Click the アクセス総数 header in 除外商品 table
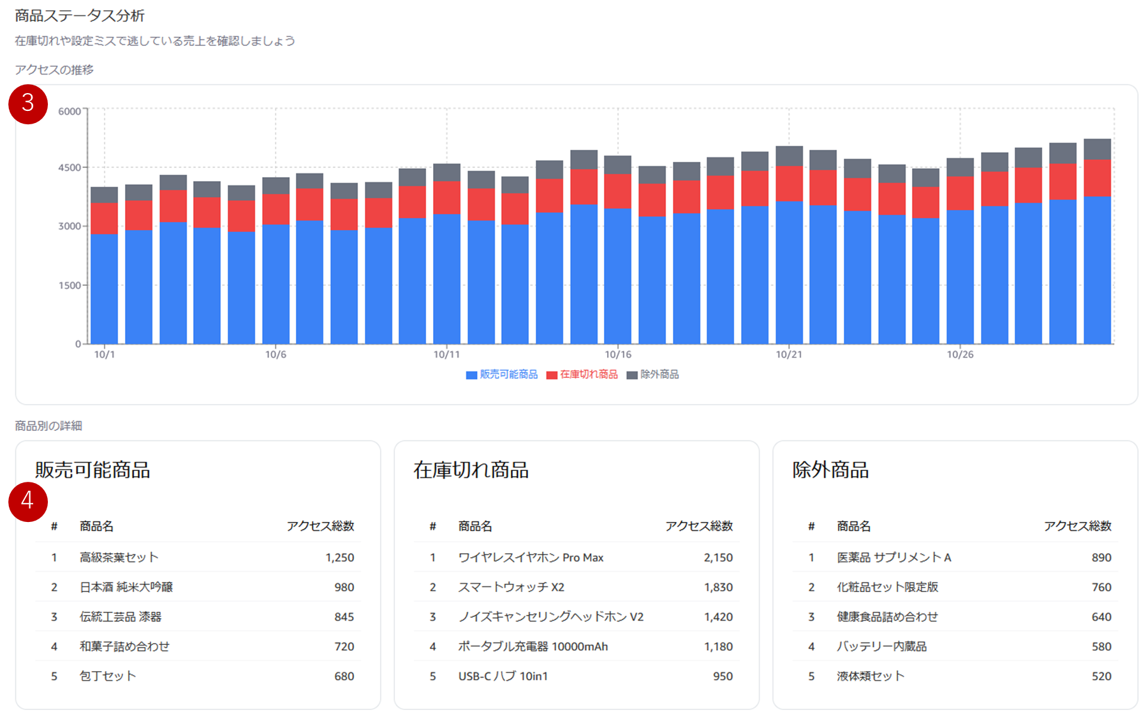Image resolution: width=1148 pixels, height=717 pixels. [x=1077, y=526]
